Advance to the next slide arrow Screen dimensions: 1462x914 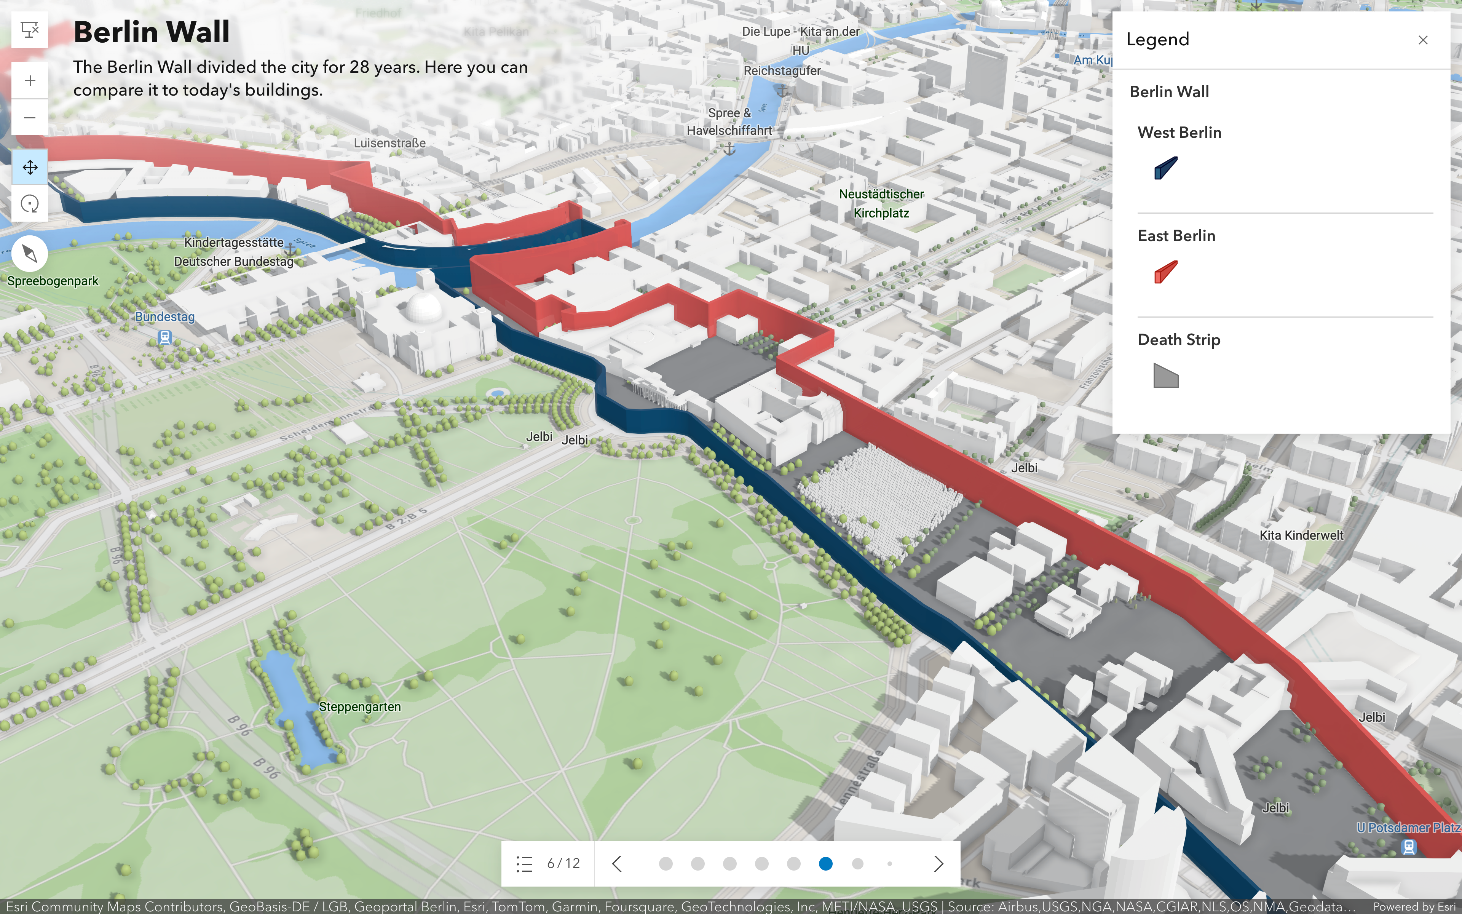(938, 864)
